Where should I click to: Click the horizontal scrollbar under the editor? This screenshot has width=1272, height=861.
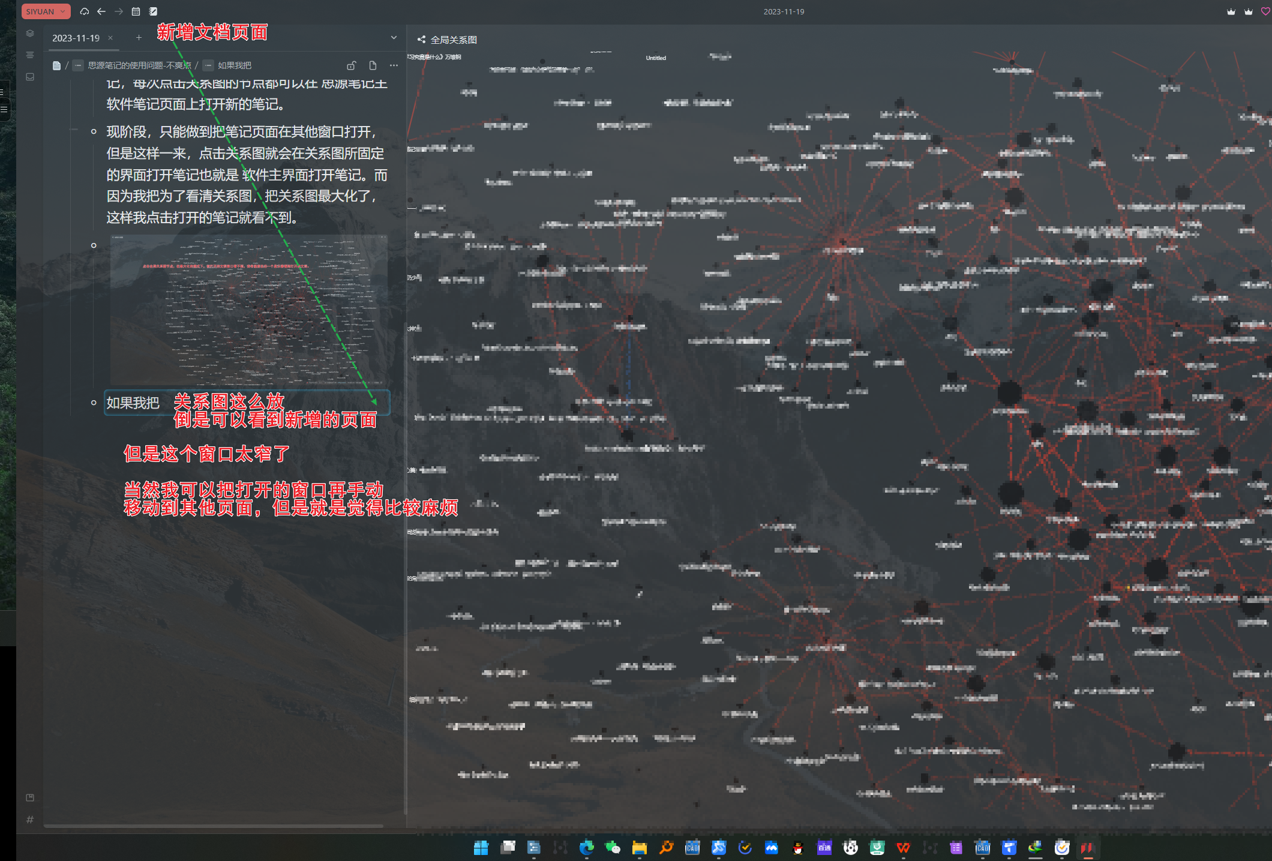(213, 826)
